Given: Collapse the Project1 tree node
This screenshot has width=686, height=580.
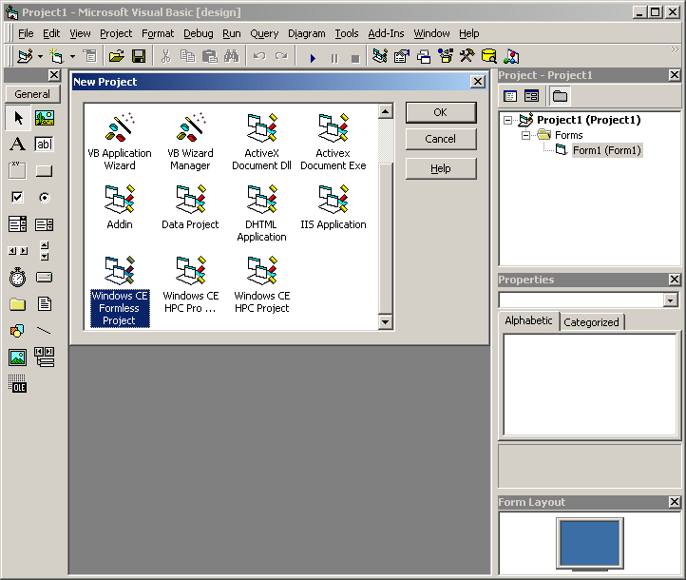Looking at the screenshot, I should 507,120.
